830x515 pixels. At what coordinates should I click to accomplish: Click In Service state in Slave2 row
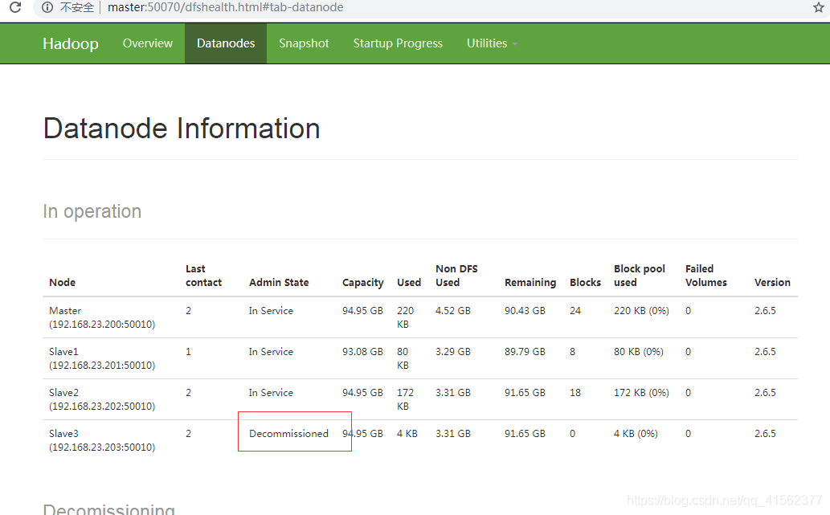point(271,393)
